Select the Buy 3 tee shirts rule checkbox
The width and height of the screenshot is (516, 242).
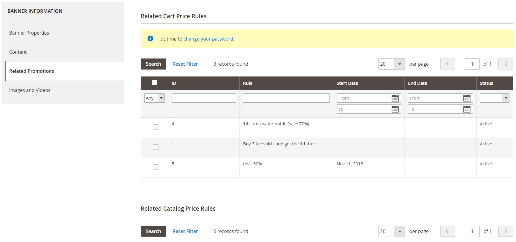pyautogui.click(x=156, y=147)
